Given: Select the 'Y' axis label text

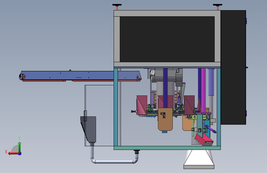Looking at the screenshot, I should (x=19, y=138).
